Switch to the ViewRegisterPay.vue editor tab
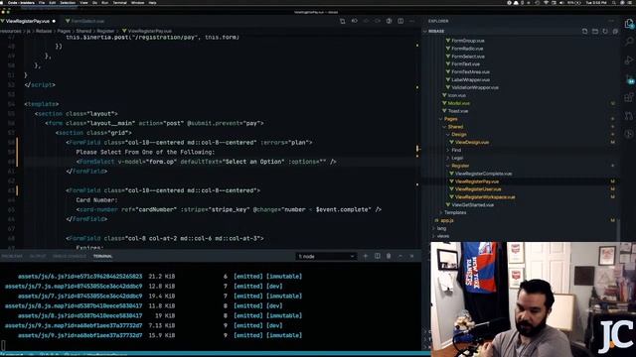The height and width of the screenshot is (357, 636). pos(29,21)
